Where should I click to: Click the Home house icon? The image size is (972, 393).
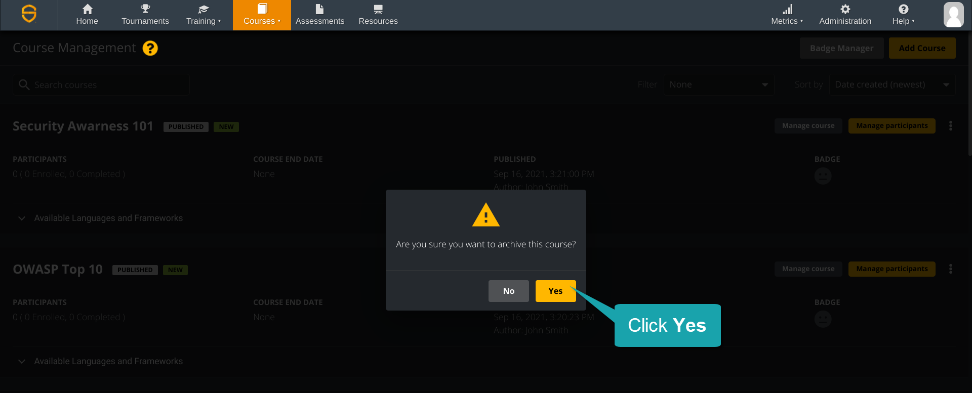[x=88, y=9]
